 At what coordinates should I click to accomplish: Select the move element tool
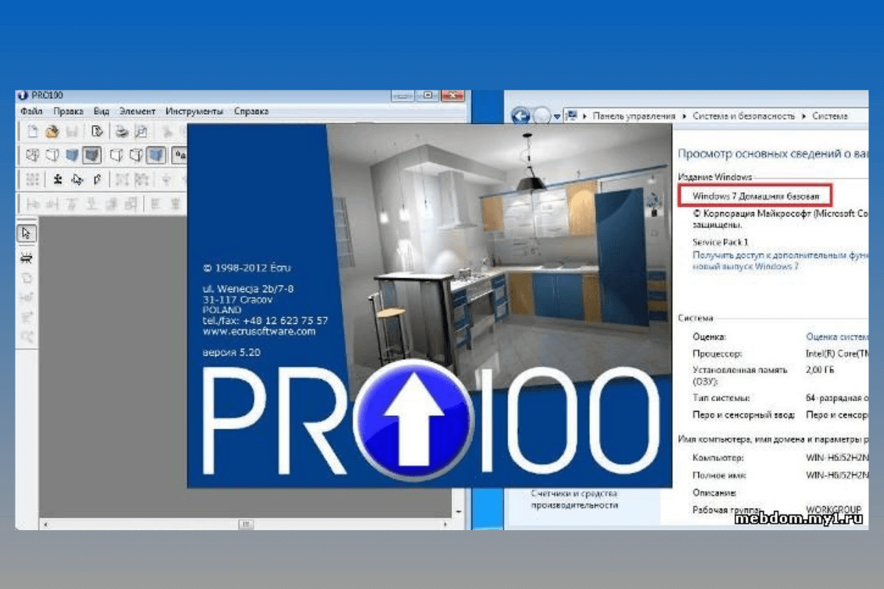[57, 177]
